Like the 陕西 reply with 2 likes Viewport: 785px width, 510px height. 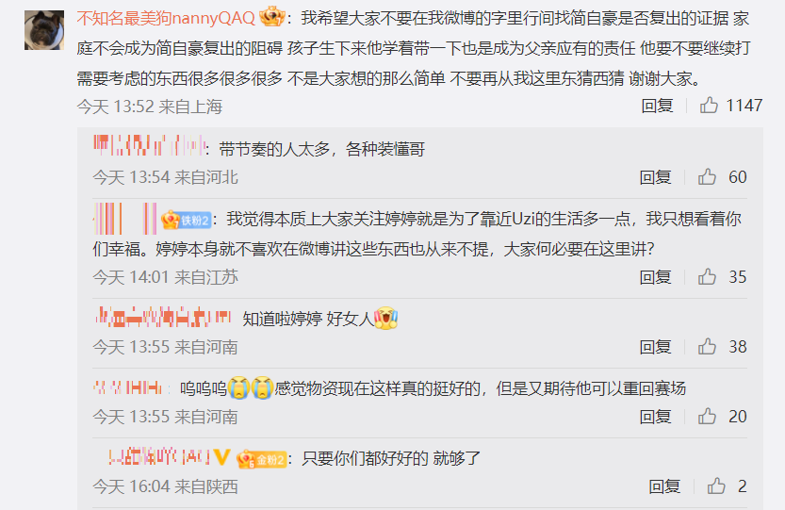coord(716,485)
